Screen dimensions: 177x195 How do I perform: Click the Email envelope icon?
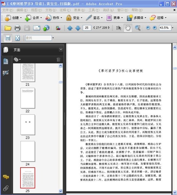(37, 28)
